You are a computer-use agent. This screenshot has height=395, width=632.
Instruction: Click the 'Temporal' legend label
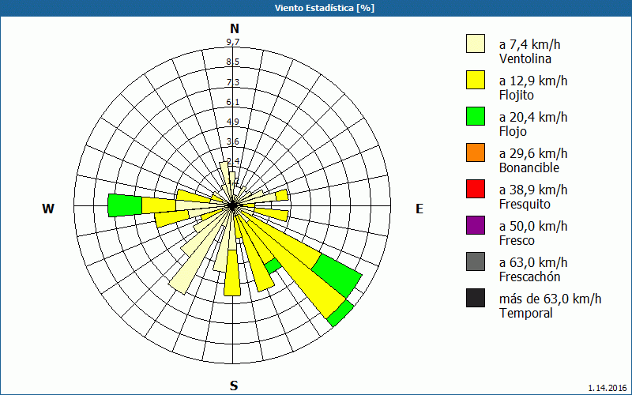point(526,313)
